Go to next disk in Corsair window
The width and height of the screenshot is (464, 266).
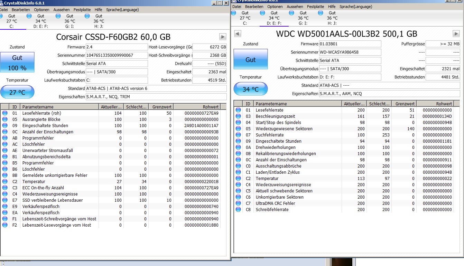[x=223, y=37]
